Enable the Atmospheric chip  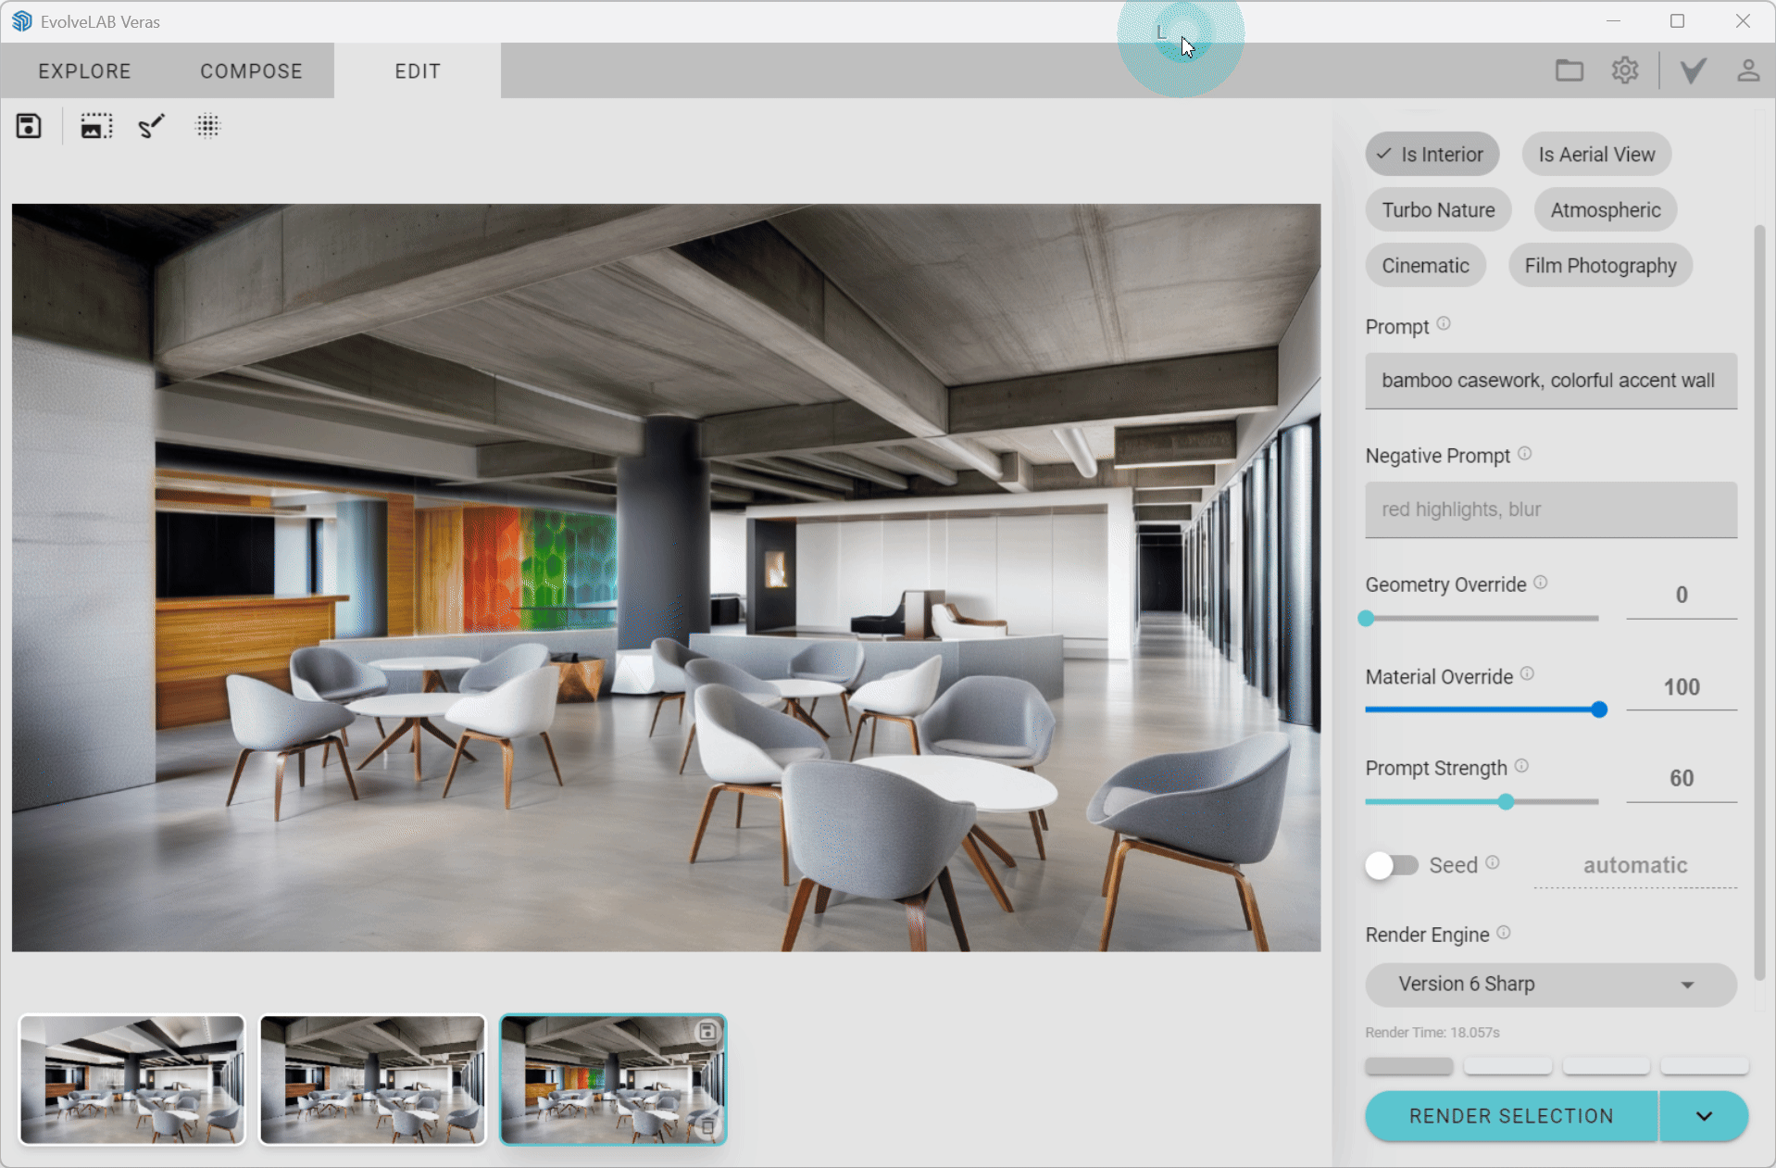pos(1605,210)
